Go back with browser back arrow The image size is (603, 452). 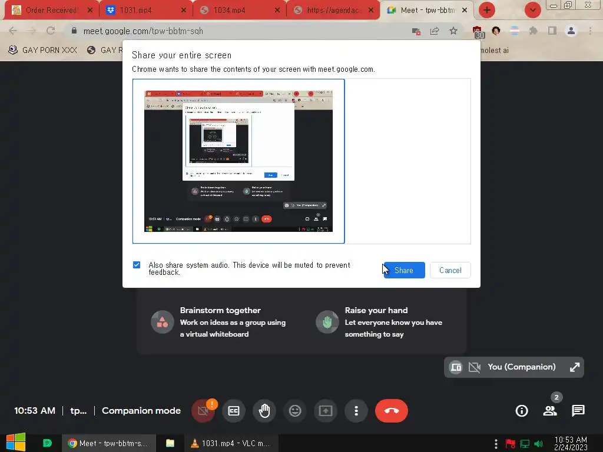point(13,31)
